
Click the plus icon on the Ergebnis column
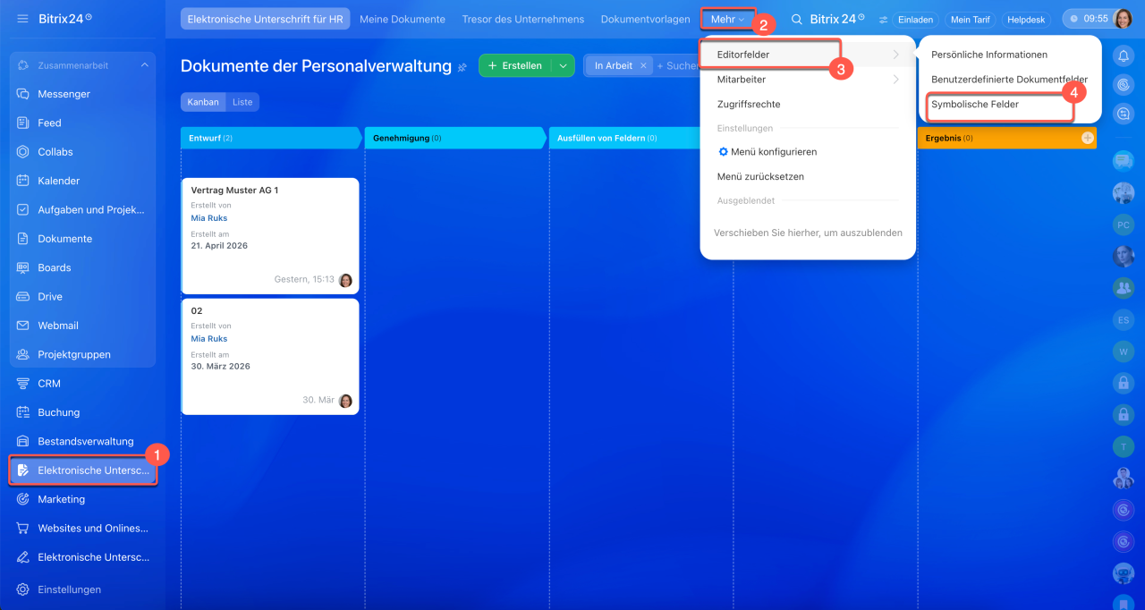pyautogui.click(x=1088, y=138)
